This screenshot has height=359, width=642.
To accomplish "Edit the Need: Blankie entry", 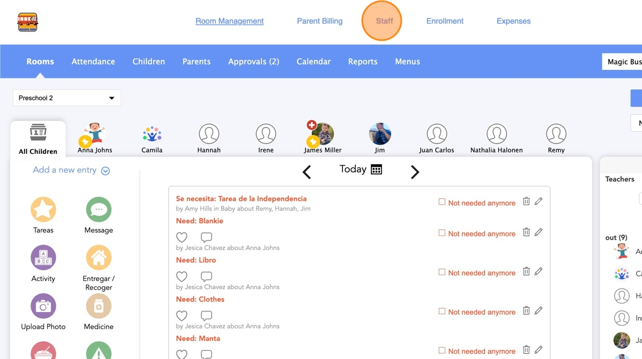I will pos(539,232).
